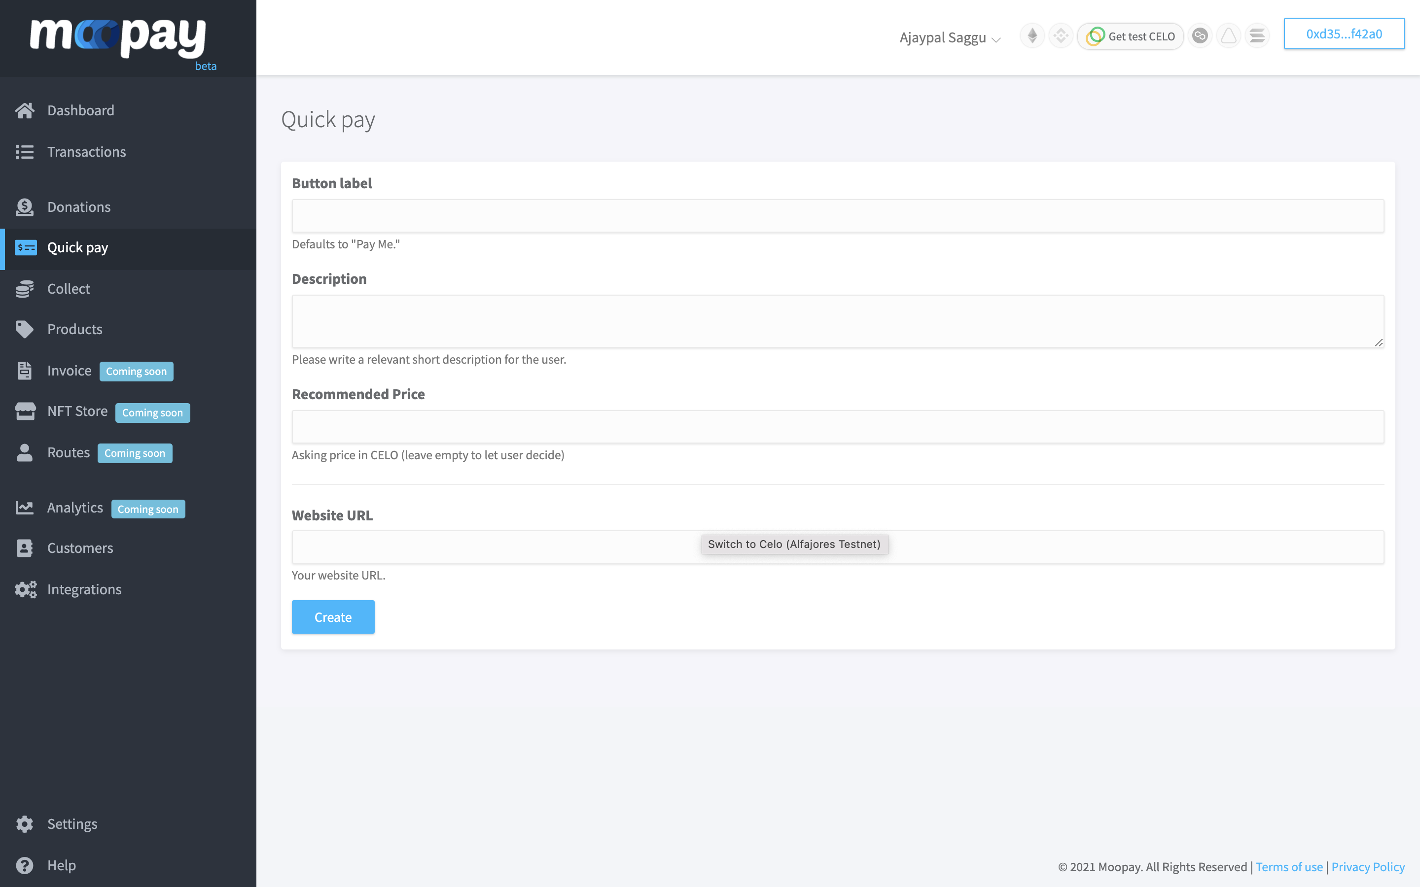Choose the Polygon network icon
This screenshot has width=1420, height=887.
tap(1200, 36)
